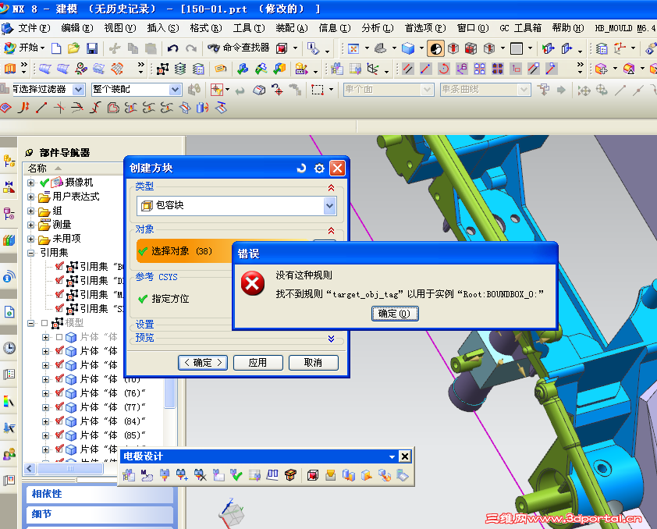Expand the 摄像机 tree node
The width and height of the screenshot is (657, 529).
coord(30,183)
